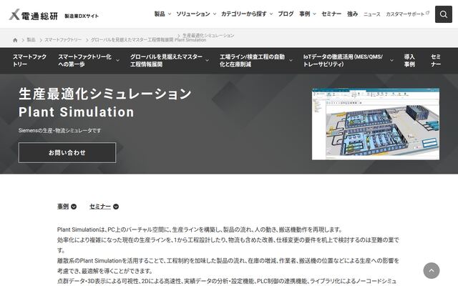The image size is (458, 286).
Task: Click the large Plant Simulation heading text
Action: point(77,112)
